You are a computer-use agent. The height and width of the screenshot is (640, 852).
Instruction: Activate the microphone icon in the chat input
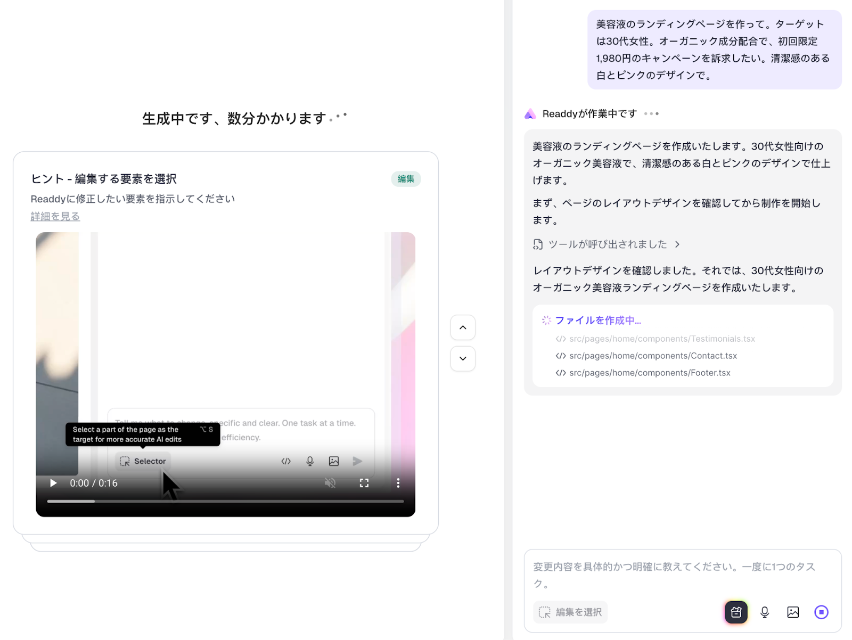(x=765, y=612)
